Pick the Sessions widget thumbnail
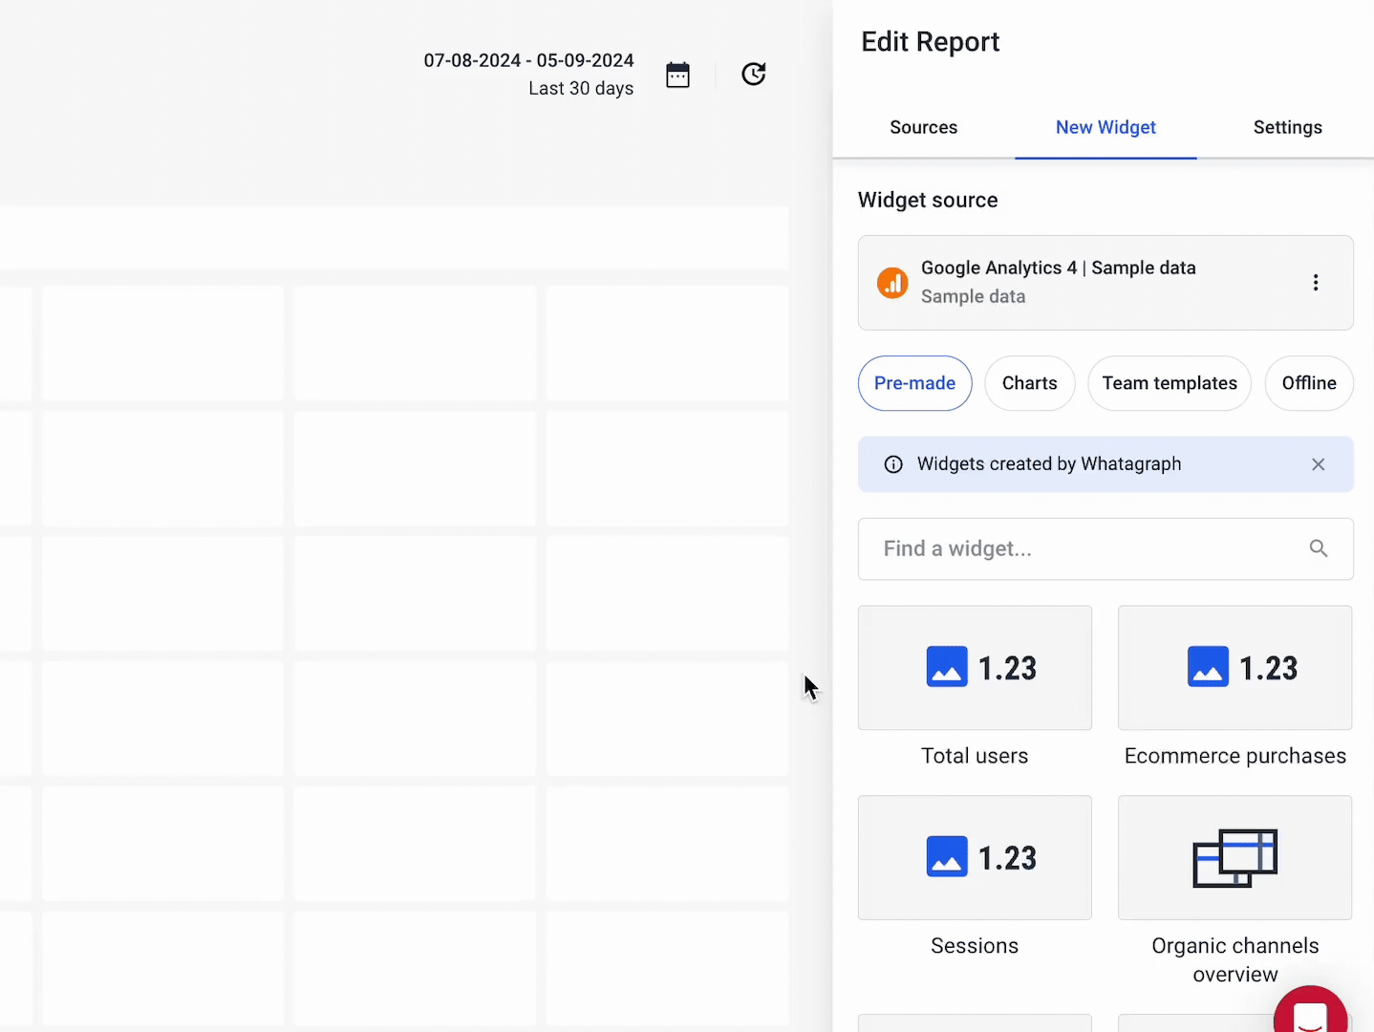Screen dimensions: 1374x1032 [x=975, y=858]
